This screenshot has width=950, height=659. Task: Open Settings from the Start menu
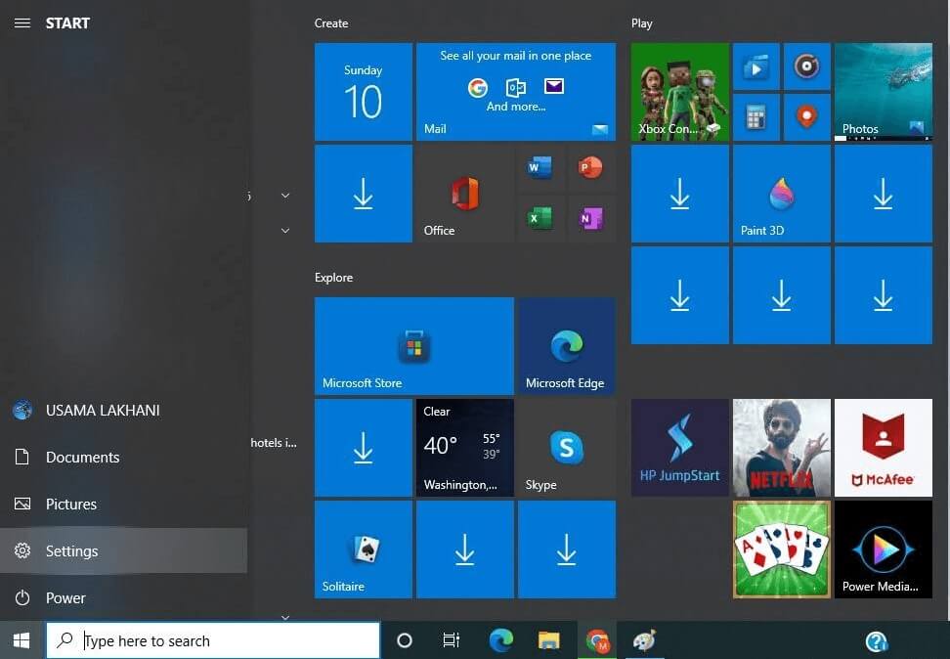coord(123,550)
